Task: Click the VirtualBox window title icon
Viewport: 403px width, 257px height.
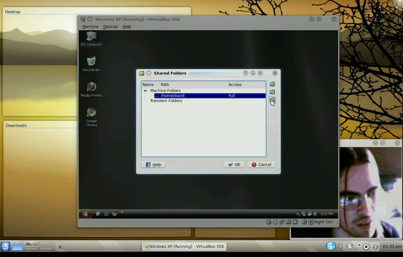Action: point(83,19)
